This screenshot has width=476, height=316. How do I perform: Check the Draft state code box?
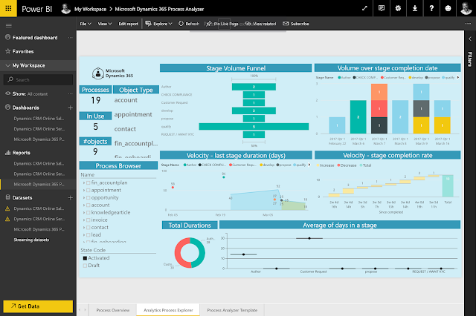point(85,266)
